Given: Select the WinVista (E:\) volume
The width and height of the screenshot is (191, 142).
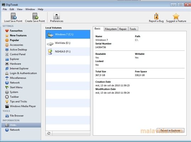Looking at the screenshot, I should pos(68,43).
